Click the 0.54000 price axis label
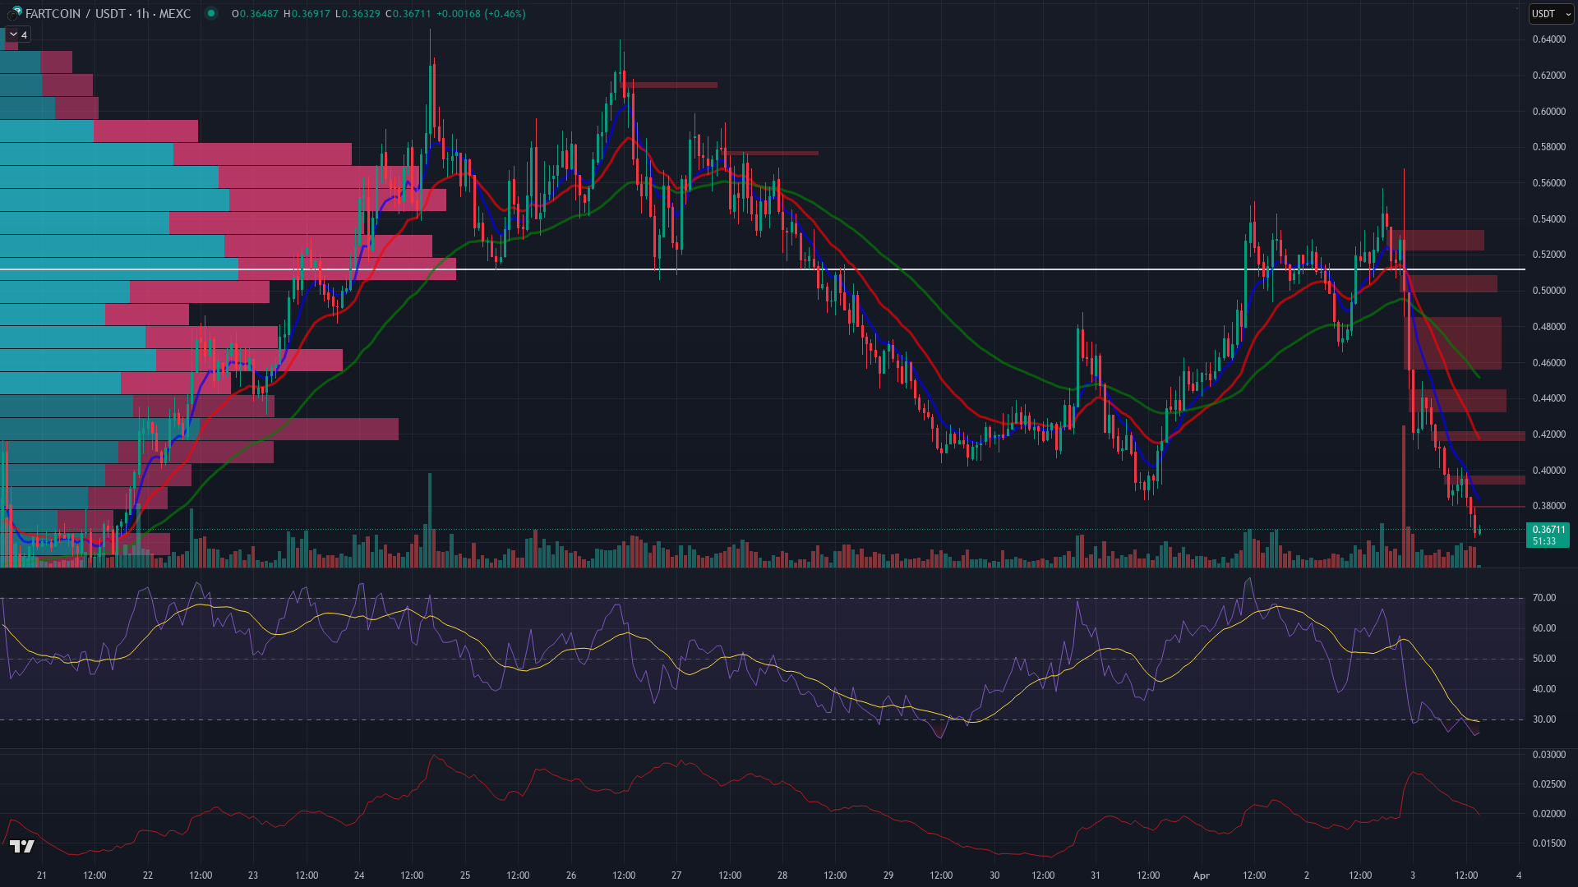 click(x=1549, y=219)
